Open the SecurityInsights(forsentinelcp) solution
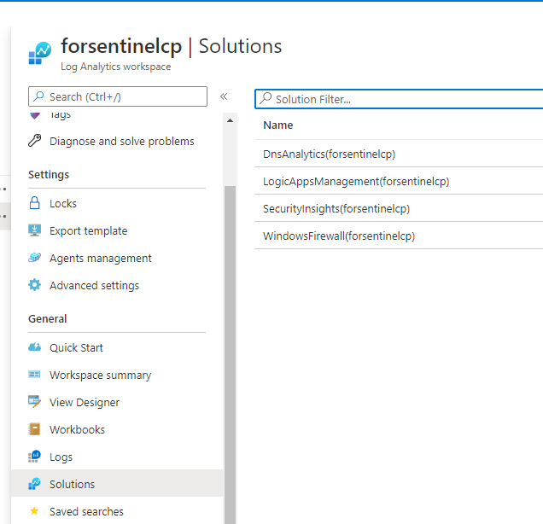Screen dimensions: 543x524 (336, 209)
